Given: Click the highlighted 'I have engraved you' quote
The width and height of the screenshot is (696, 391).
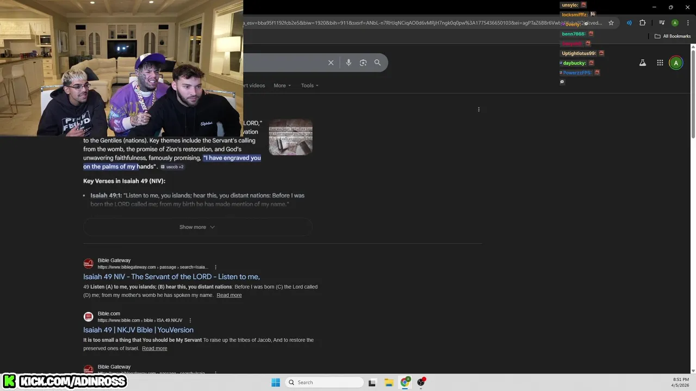Looking at the screenshot, I should pos(172,162).
